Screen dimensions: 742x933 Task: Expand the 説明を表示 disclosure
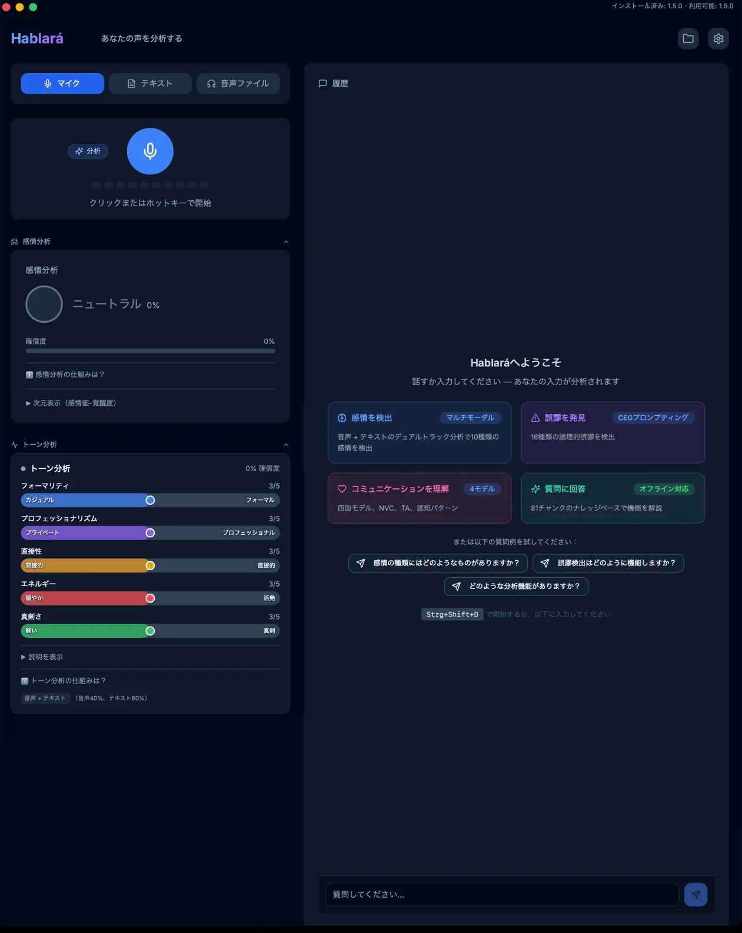coord(42,657)
